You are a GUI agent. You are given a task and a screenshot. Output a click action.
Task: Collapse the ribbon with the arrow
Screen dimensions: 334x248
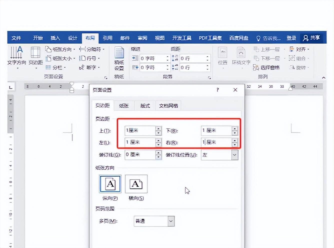[x=323, y=78]
